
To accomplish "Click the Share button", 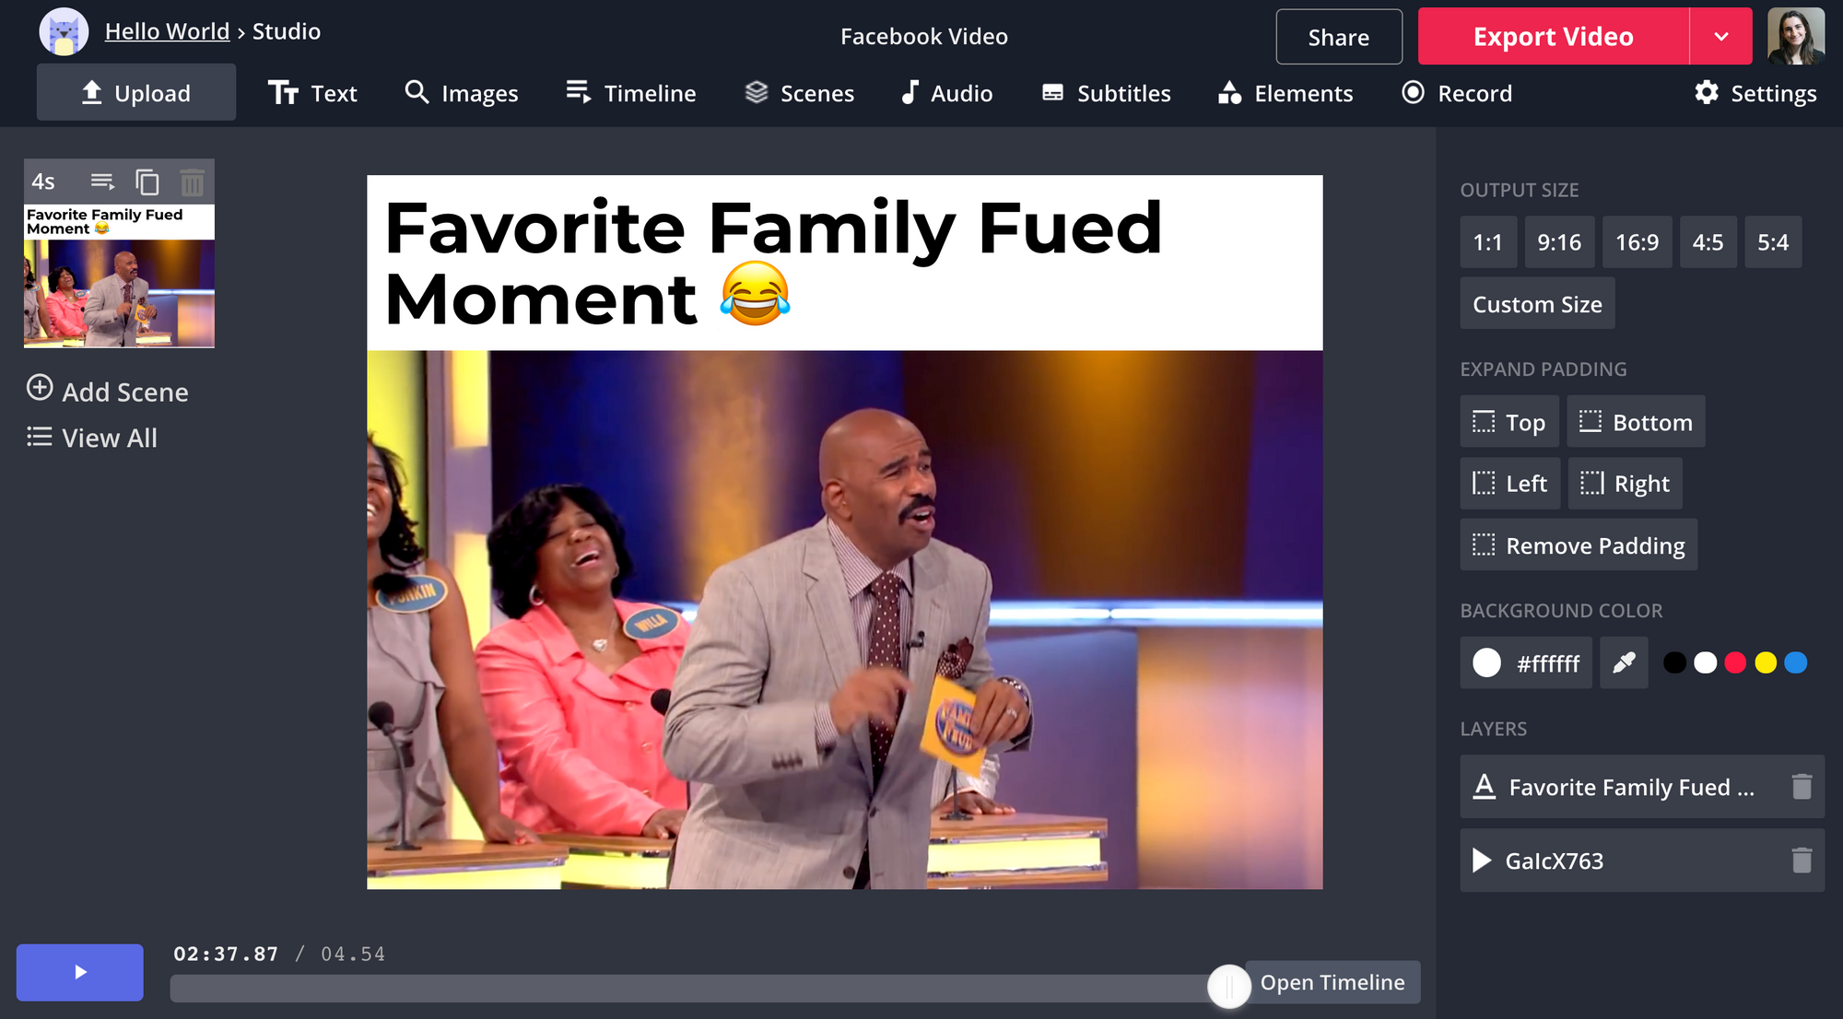I will 1339,37.
